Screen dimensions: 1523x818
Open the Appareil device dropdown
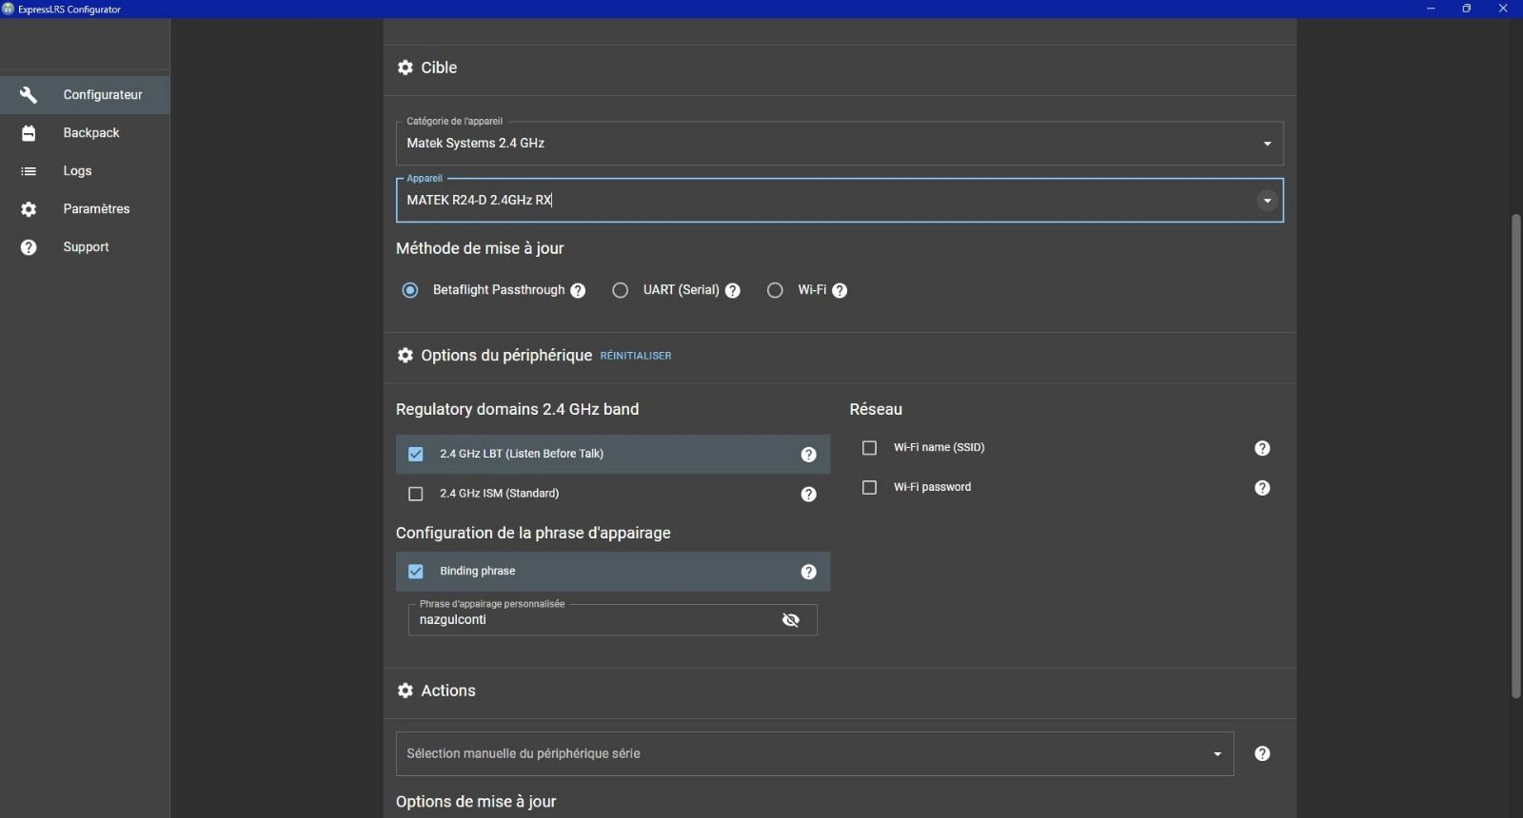(1267, 201)
